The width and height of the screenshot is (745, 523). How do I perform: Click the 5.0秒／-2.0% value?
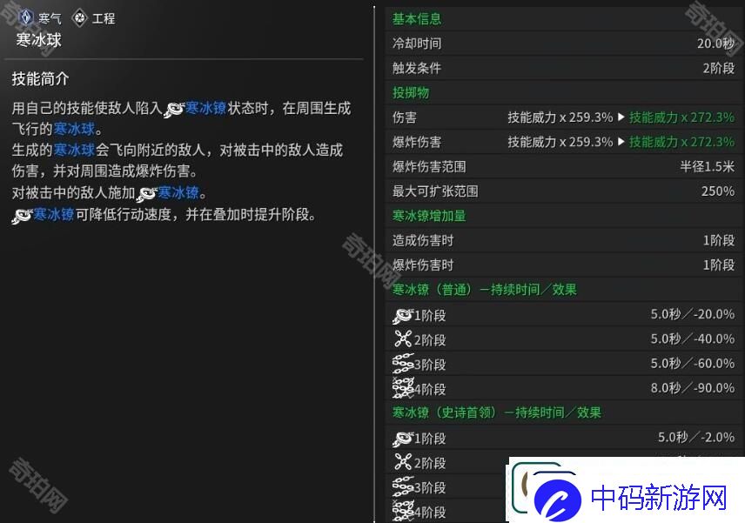point(696,438)
